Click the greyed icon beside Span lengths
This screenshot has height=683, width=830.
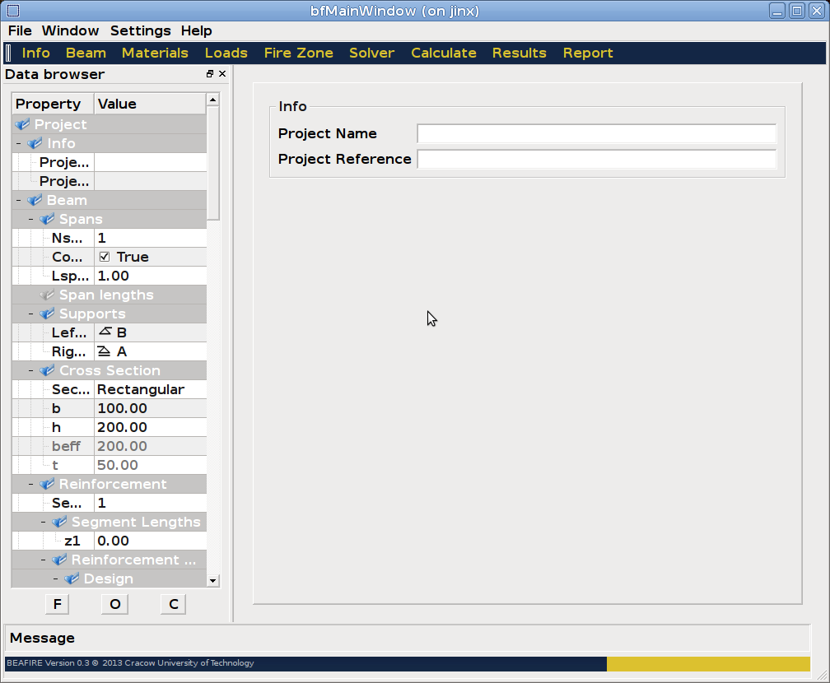pos(47,295)
